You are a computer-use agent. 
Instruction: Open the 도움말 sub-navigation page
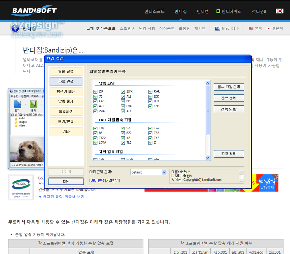[184, 28]
